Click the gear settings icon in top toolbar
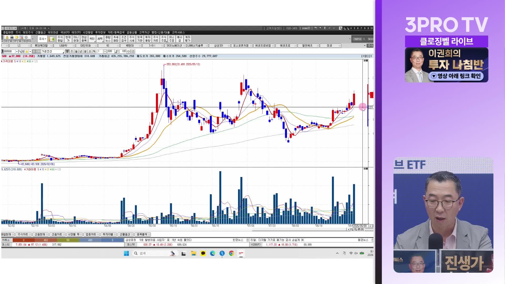 pyautogui.click(x=26, y=37)
